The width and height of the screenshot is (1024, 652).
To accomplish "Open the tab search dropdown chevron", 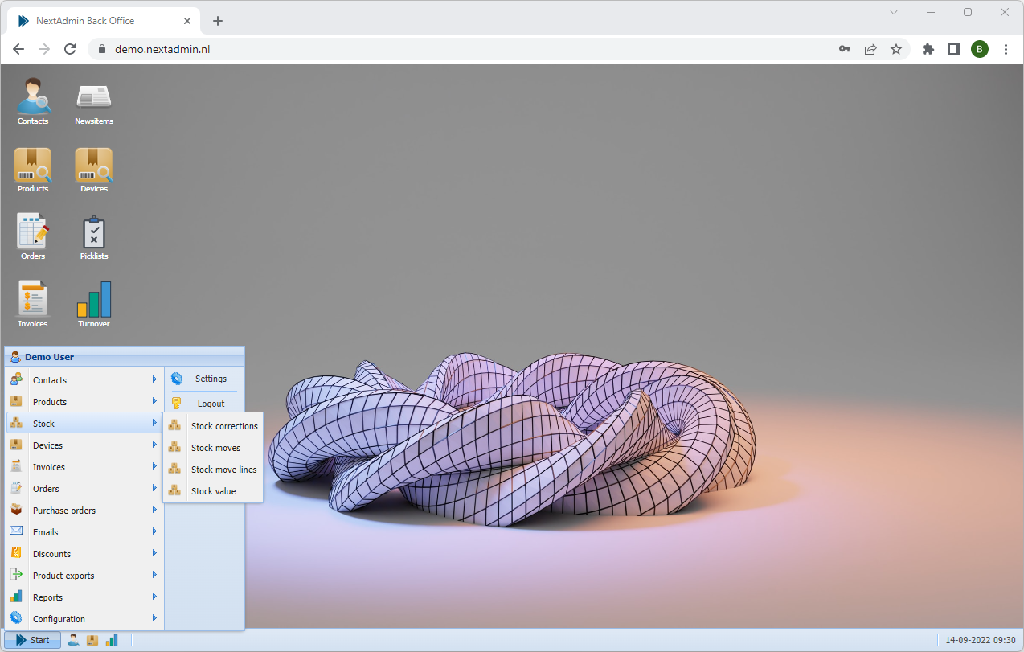I will tap(894, 12).
